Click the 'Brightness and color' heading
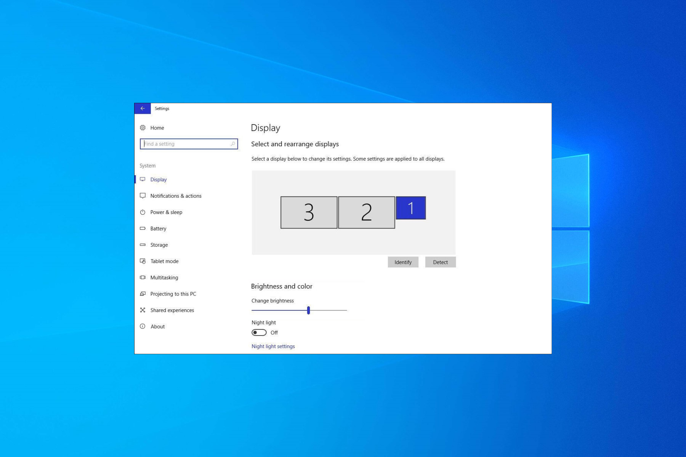The height and width of the screenshot is (457, 686). [x=282, y=286]
